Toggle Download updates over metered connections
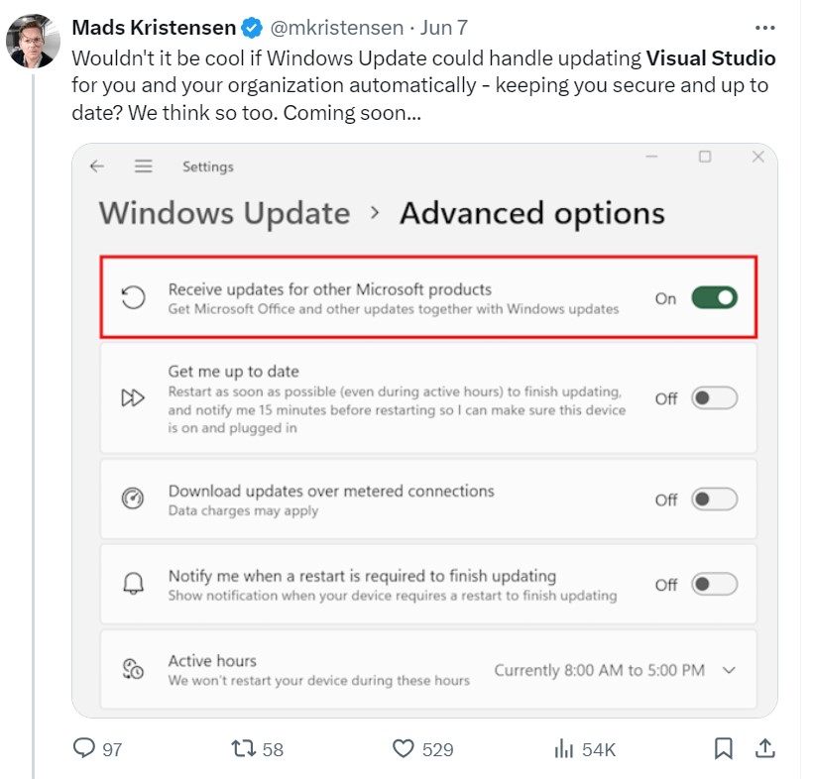 (x=714, y=500)
